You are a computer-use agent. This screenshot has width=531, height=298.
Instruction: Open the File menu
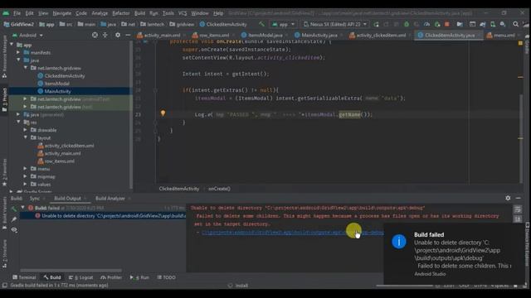(x=17, y=13)
